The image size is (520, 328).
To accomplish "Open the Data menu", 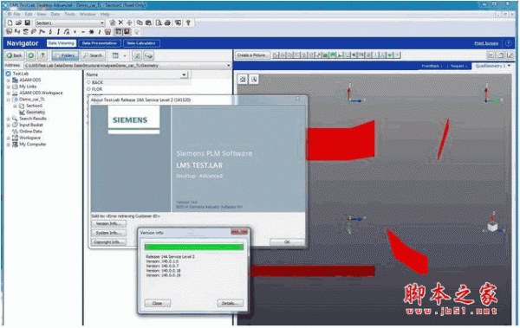I will [x=55, y=14].
